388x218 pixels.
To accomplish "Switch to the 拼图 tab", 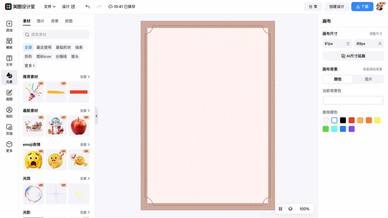I will [x=68, y=21].
